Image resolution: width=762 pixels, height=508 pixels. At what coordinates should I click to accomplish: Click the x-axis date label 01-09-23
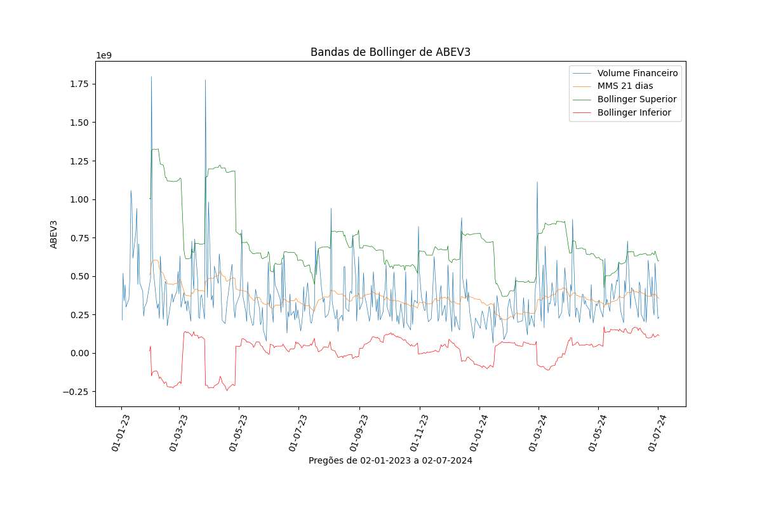359,432
